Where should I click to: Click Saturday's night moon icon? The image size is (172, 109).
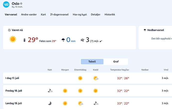click(x=50, y=103)
